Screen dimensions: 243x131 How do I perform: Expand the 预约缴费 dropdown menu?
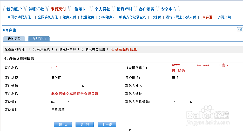coord(107,17)
